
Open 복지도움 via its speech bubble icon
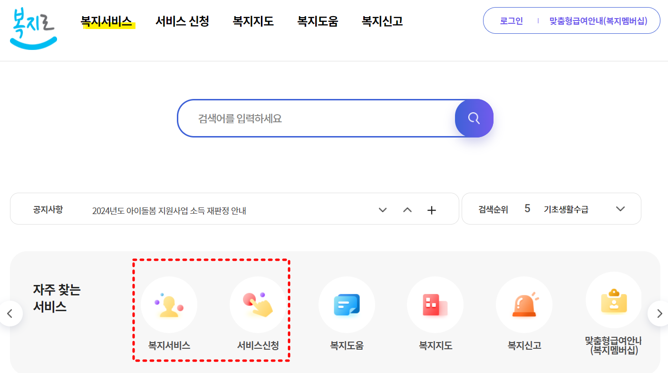[x=347, y=304]
